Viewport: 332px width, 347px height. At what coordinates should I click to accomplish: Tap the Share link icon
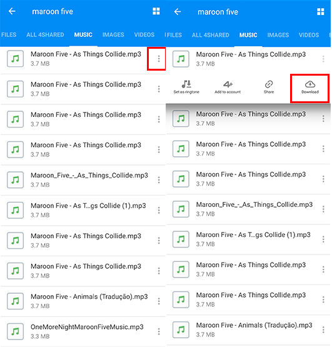269,84
